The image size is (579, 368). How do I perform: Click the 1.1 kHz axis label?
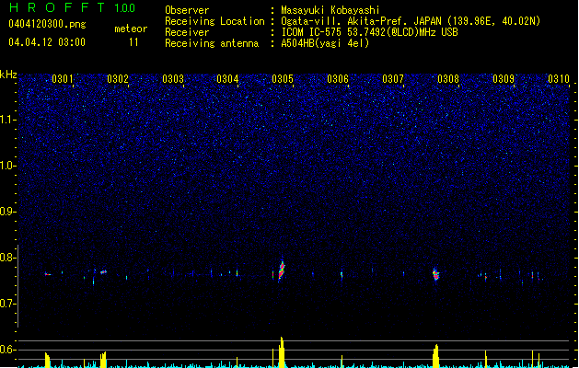pyautogui.click(x=8, y=120)
